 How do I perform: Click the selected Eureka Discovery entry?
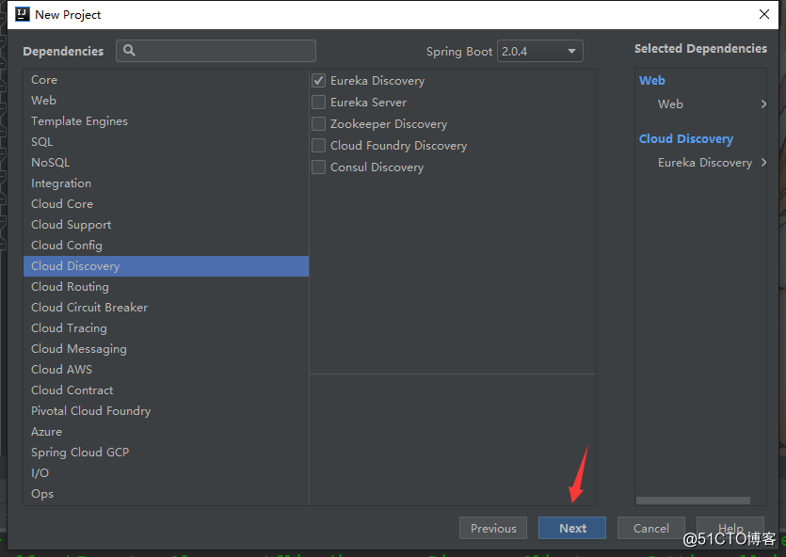[x=705, y=163]
